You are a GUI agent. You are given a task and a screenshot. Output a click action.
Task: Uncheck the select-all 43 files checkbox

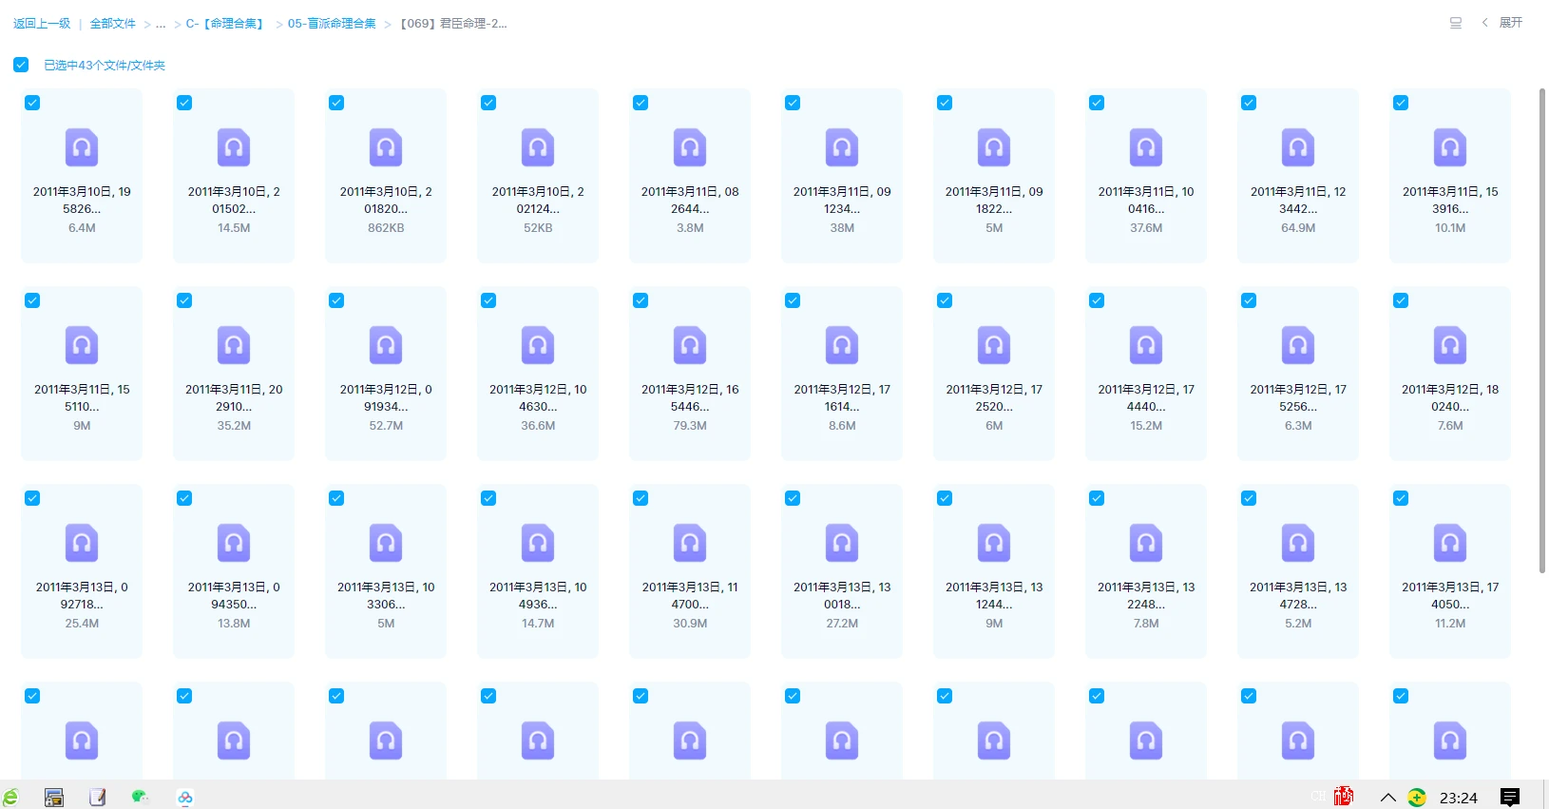[x=21, y=65]
